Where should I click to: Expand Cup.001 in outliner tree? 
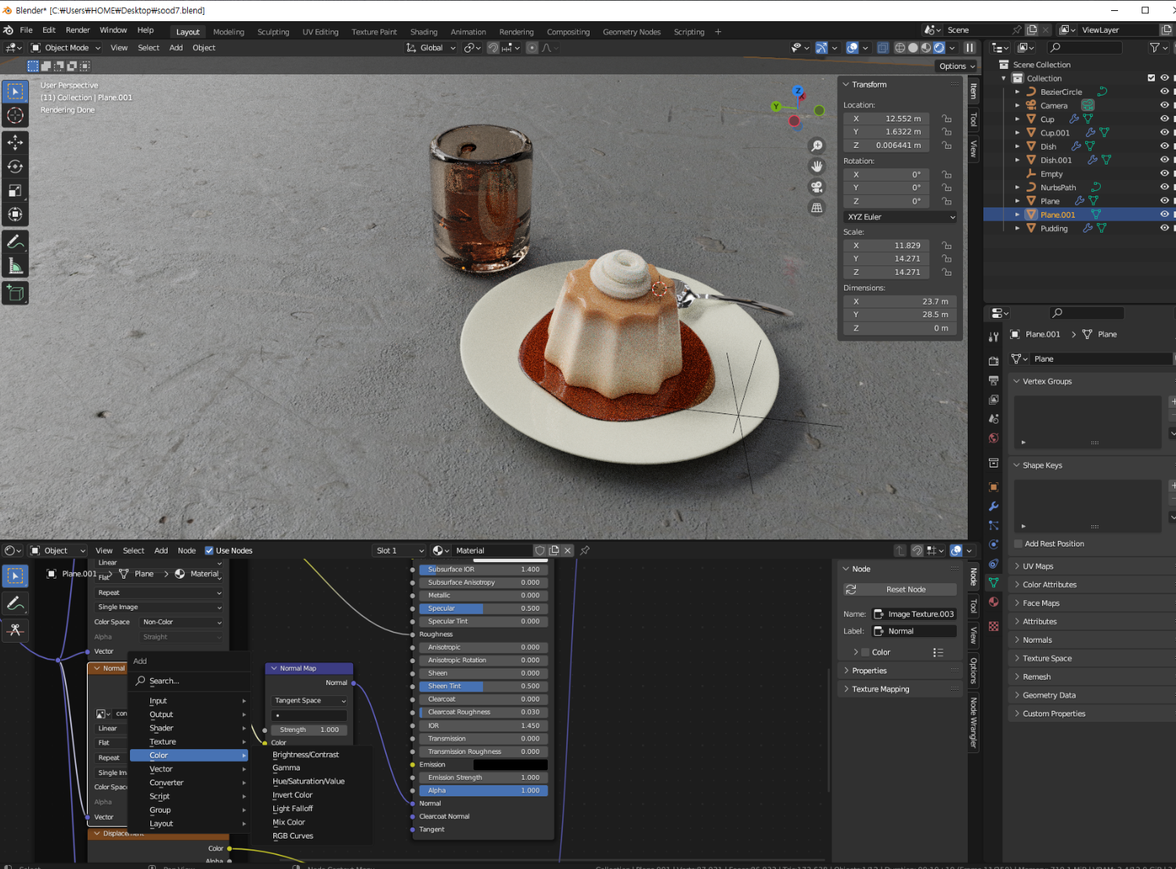click(1017, 133)
